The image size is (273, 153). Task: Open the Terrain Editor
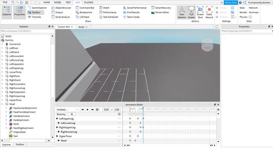[160, 12]
